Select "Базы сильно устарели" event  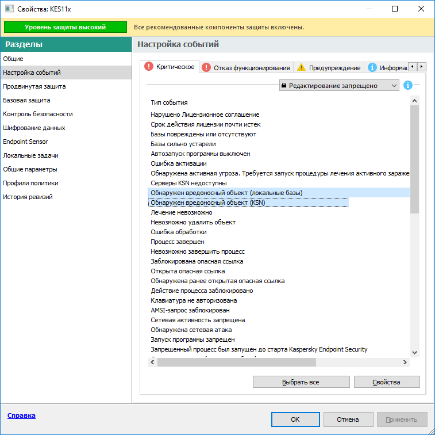click(x=279, y=144)
